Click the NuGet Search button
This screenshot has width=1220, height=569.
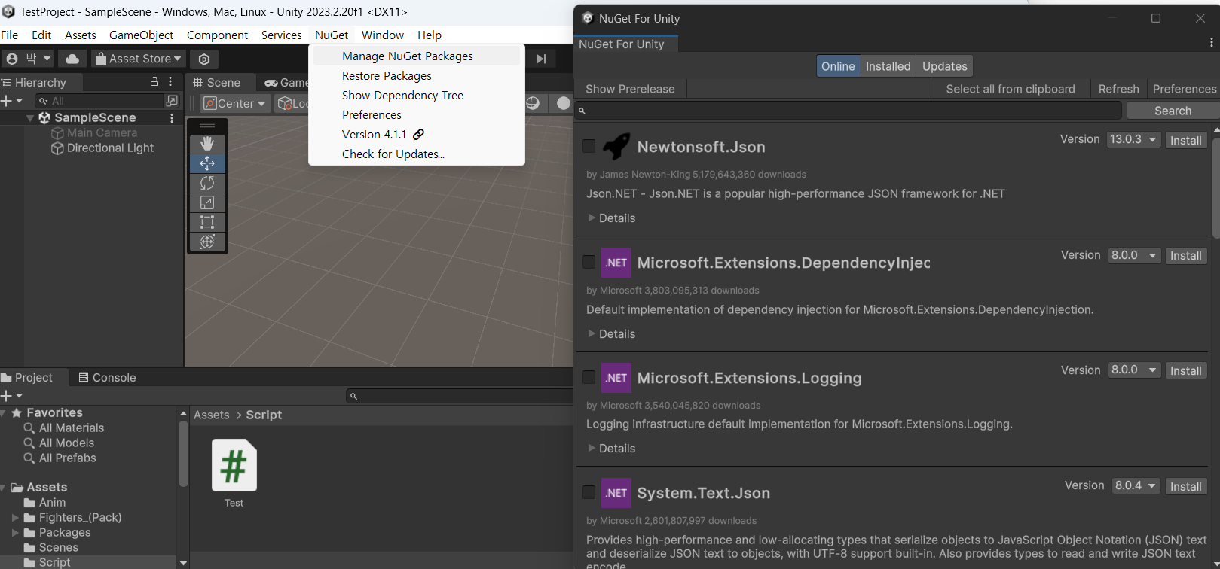tap(1173, 111)
